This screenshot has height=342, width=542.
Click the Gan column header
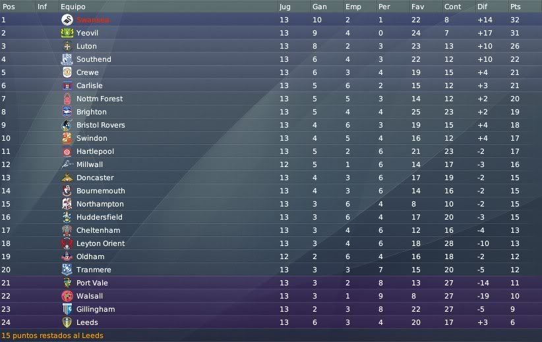[x=319, y=7]
